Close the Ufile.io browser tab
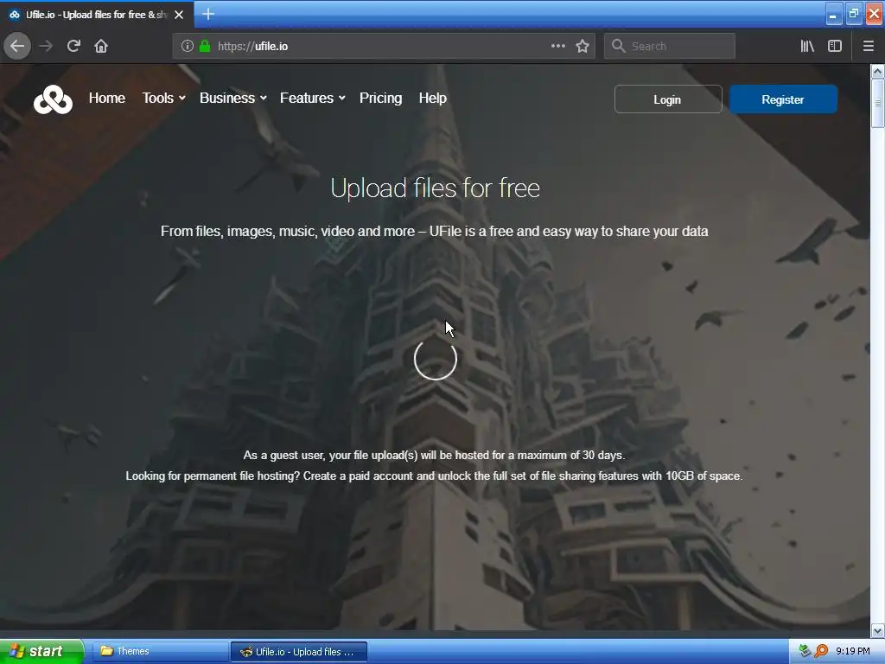The image size is (885, 664). tap(179, 15)
